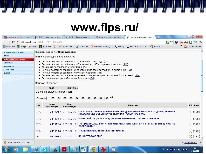
Task: Click the taskbar clock showing 16.11.2011
Action: [x=195, y=150]
